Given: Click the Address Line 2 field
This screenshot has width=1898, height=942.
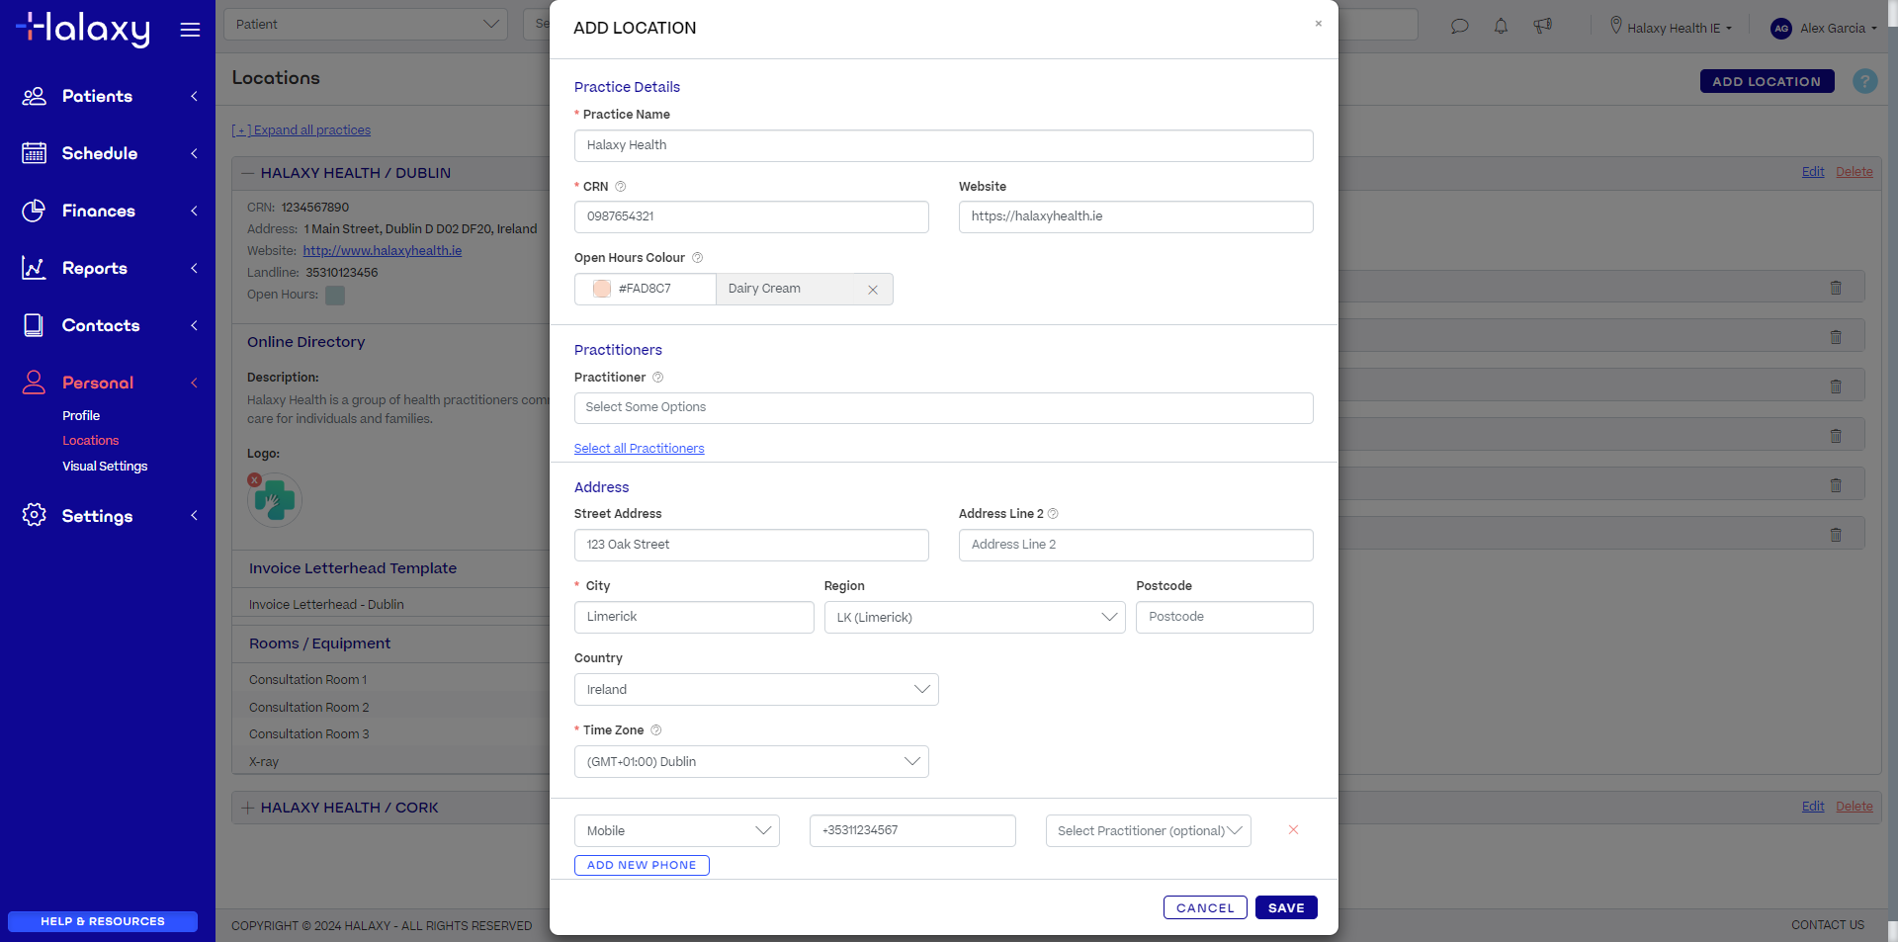Looking at the screenshot, I should tap(1136, 546).
